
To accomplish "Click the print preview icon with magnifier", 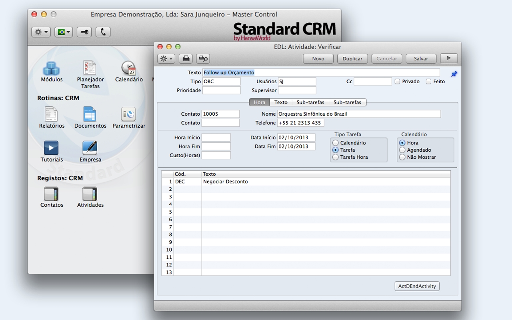I will [x=203, y=58].
